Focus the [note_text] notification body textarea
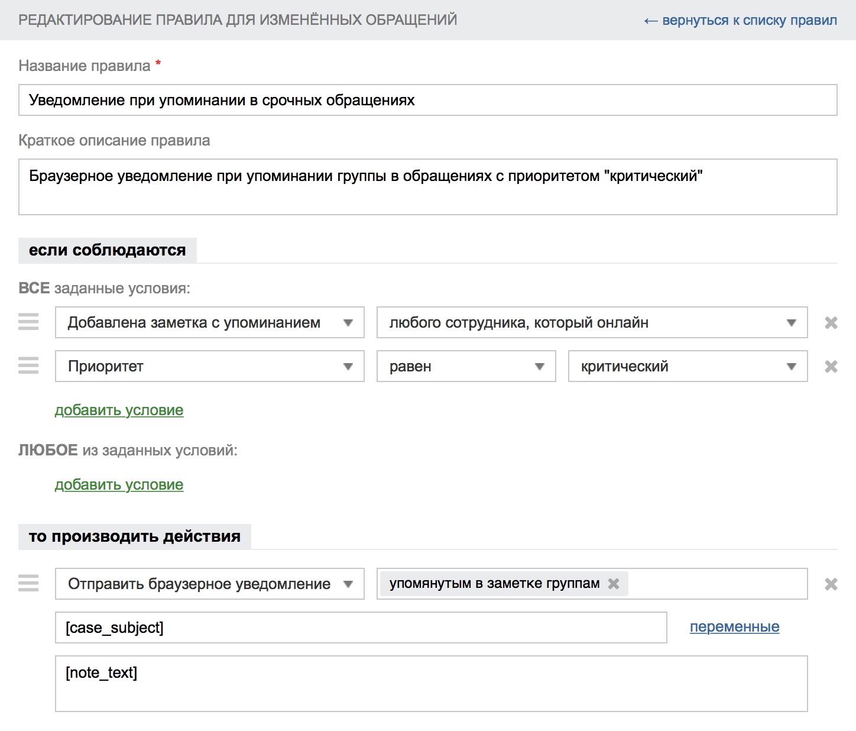The image size is (856, 731). [x=432, y=684]
